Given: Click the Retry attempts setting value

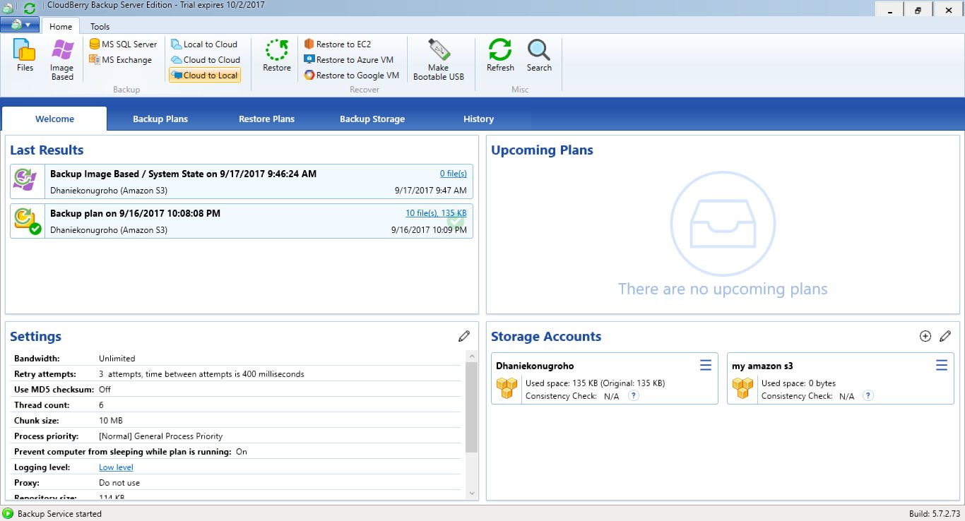Looking at the screenshot, I should [201, 373].
